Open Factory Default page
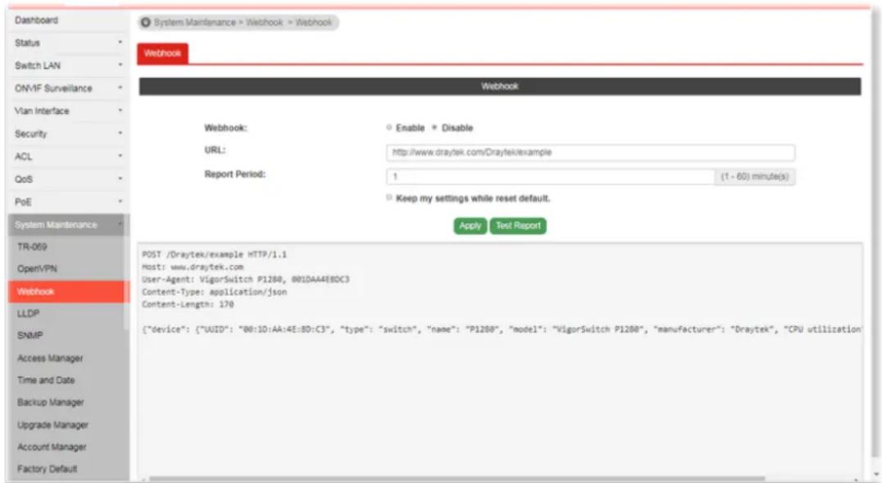Viewport: 882px width, 483px height. tap(48, 469)
